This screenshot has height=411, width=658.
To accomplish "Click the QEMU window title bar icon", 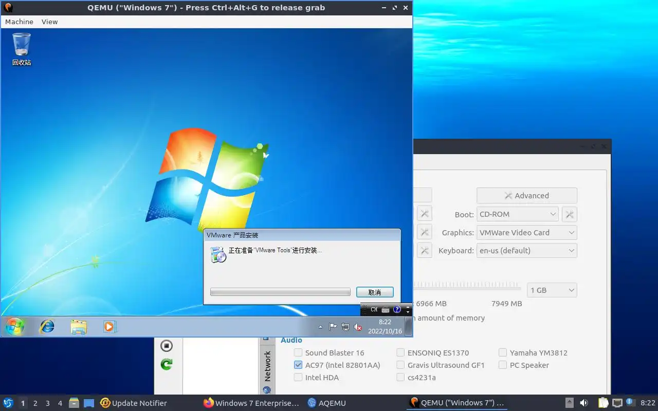I will pos(8,8).
